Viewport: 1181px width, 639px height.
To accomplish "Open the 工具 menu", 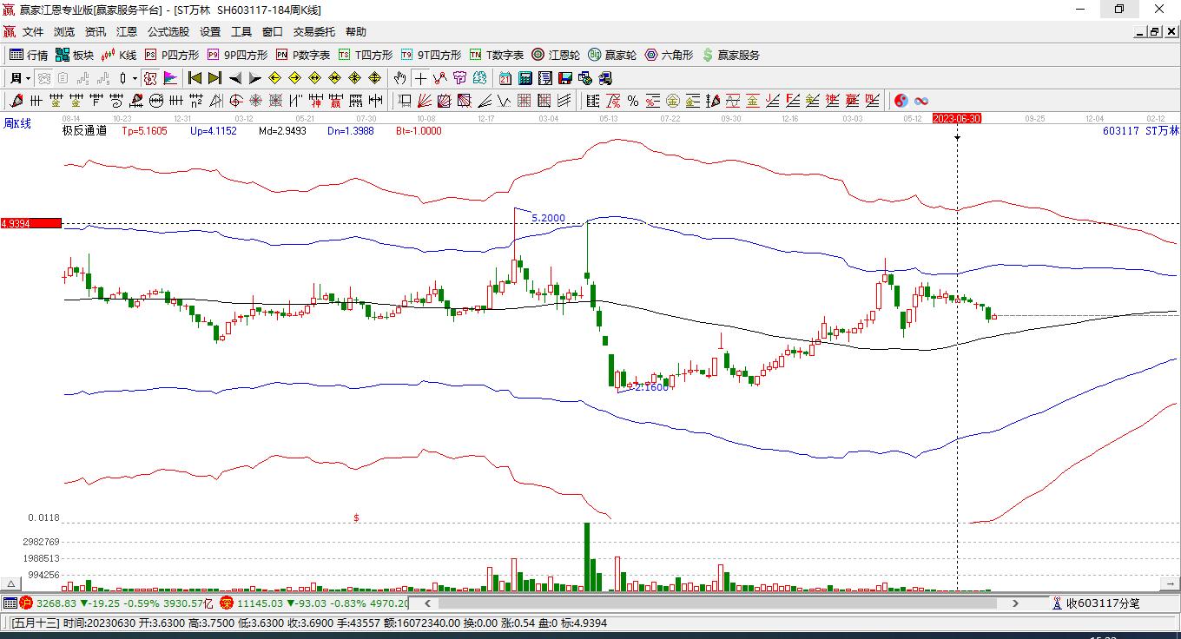I will pos(241,32).
